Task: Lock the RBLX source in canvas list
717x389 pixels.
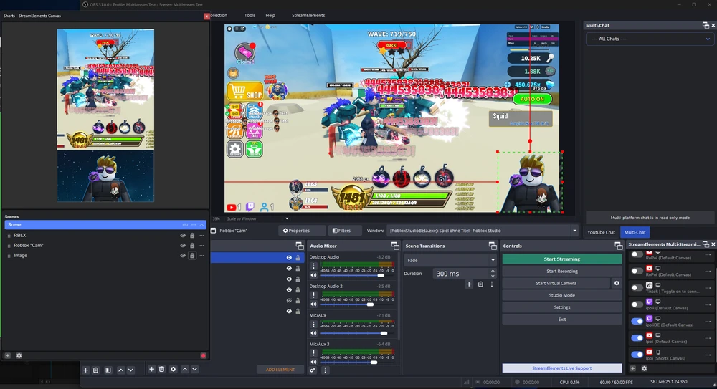Action: [192, 235]
